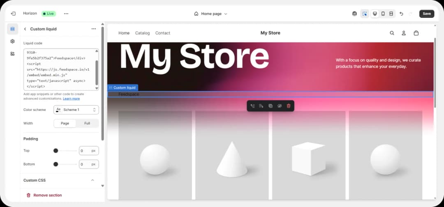
Task: Click Catalog in store navigation
Action: pyautogui.click(x=142, y=33)
